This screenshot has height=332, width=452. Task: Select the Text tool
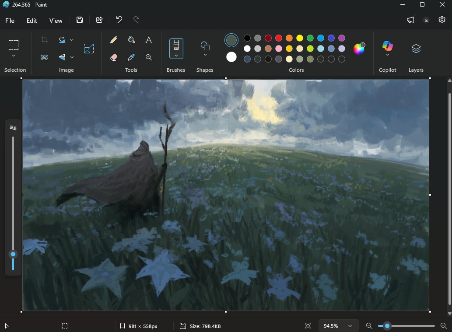tap(149, 40)
